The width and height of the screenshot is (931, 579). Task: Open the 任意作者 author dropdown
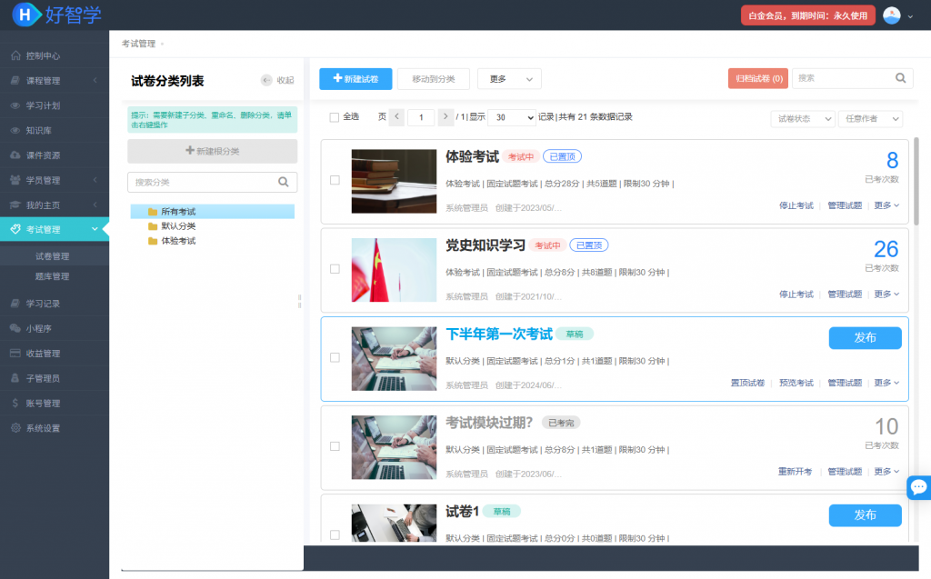[870, 119]
